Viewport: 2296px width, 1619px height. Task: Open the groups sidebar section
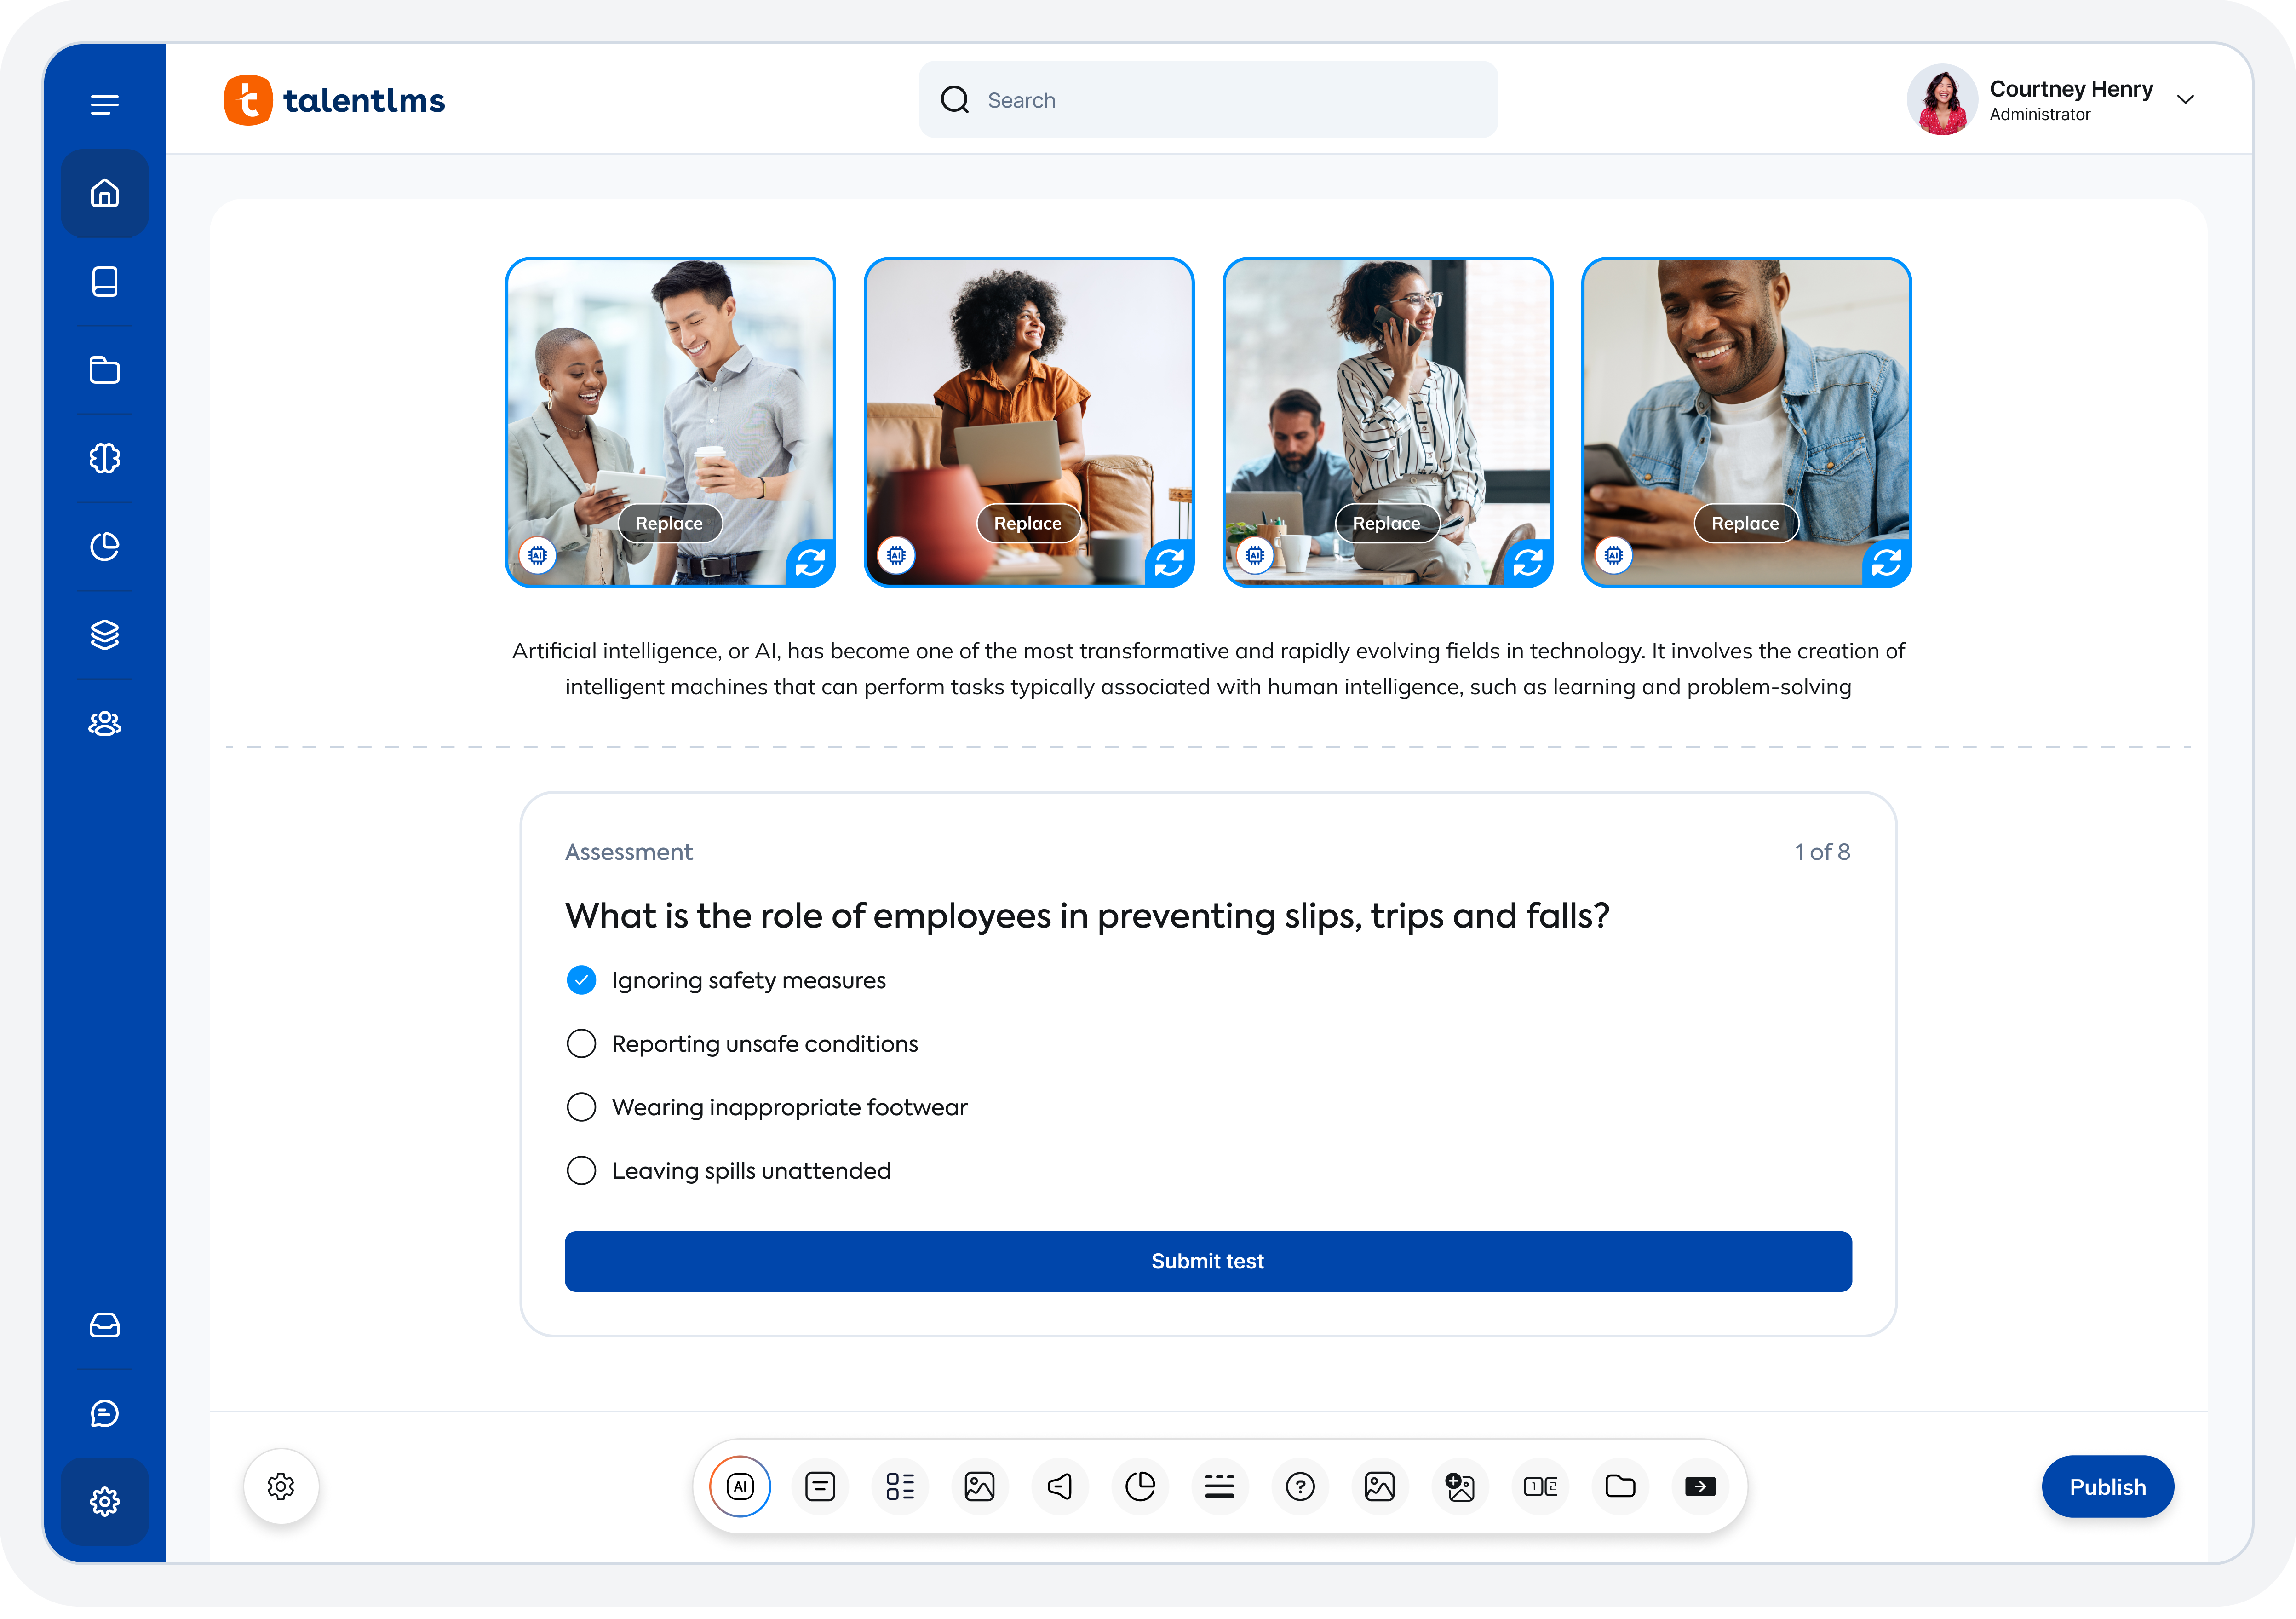click(105, 723)
